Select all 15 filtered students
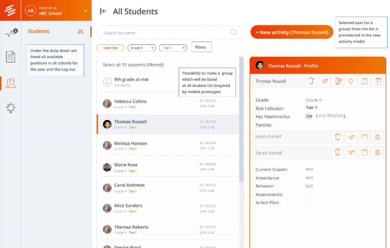 click(133, 65)
